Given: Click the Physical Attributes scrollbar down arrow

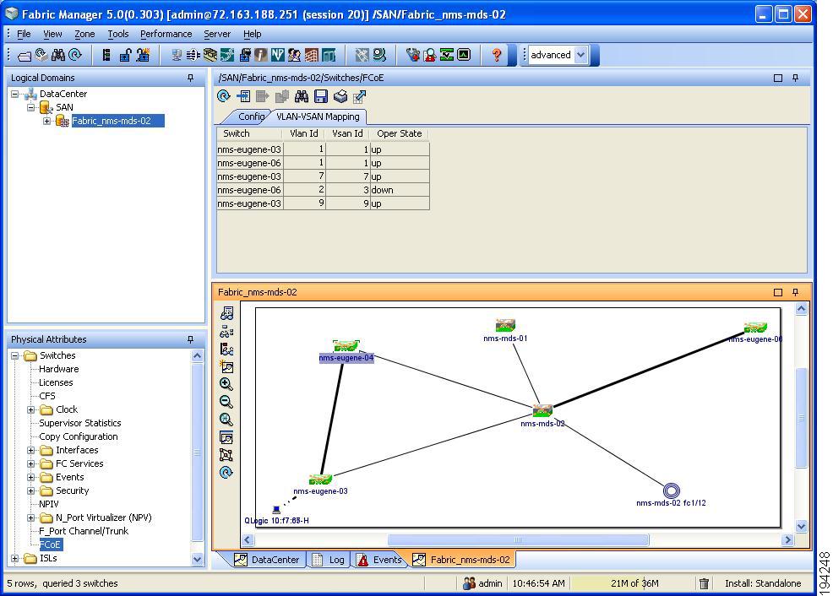Looking at the screenshot, I should click(197, 559).
